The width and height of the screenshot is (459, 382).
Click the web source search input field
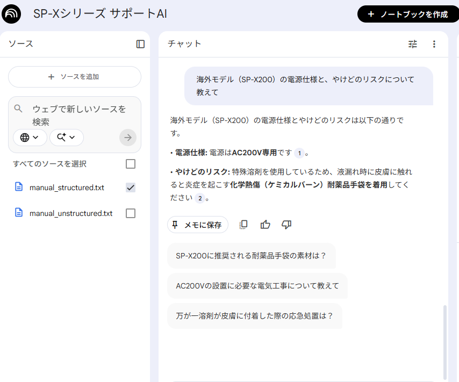click(78, 115)
